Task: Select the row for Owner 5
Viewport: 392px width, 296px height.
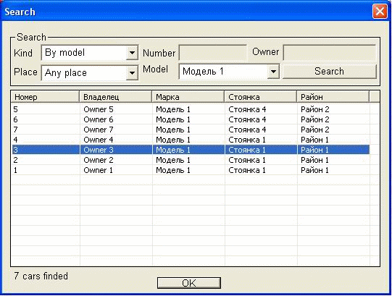Action: pos(191,109)
